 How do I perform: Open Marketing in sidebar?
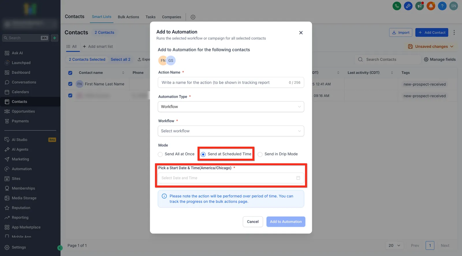20,159
